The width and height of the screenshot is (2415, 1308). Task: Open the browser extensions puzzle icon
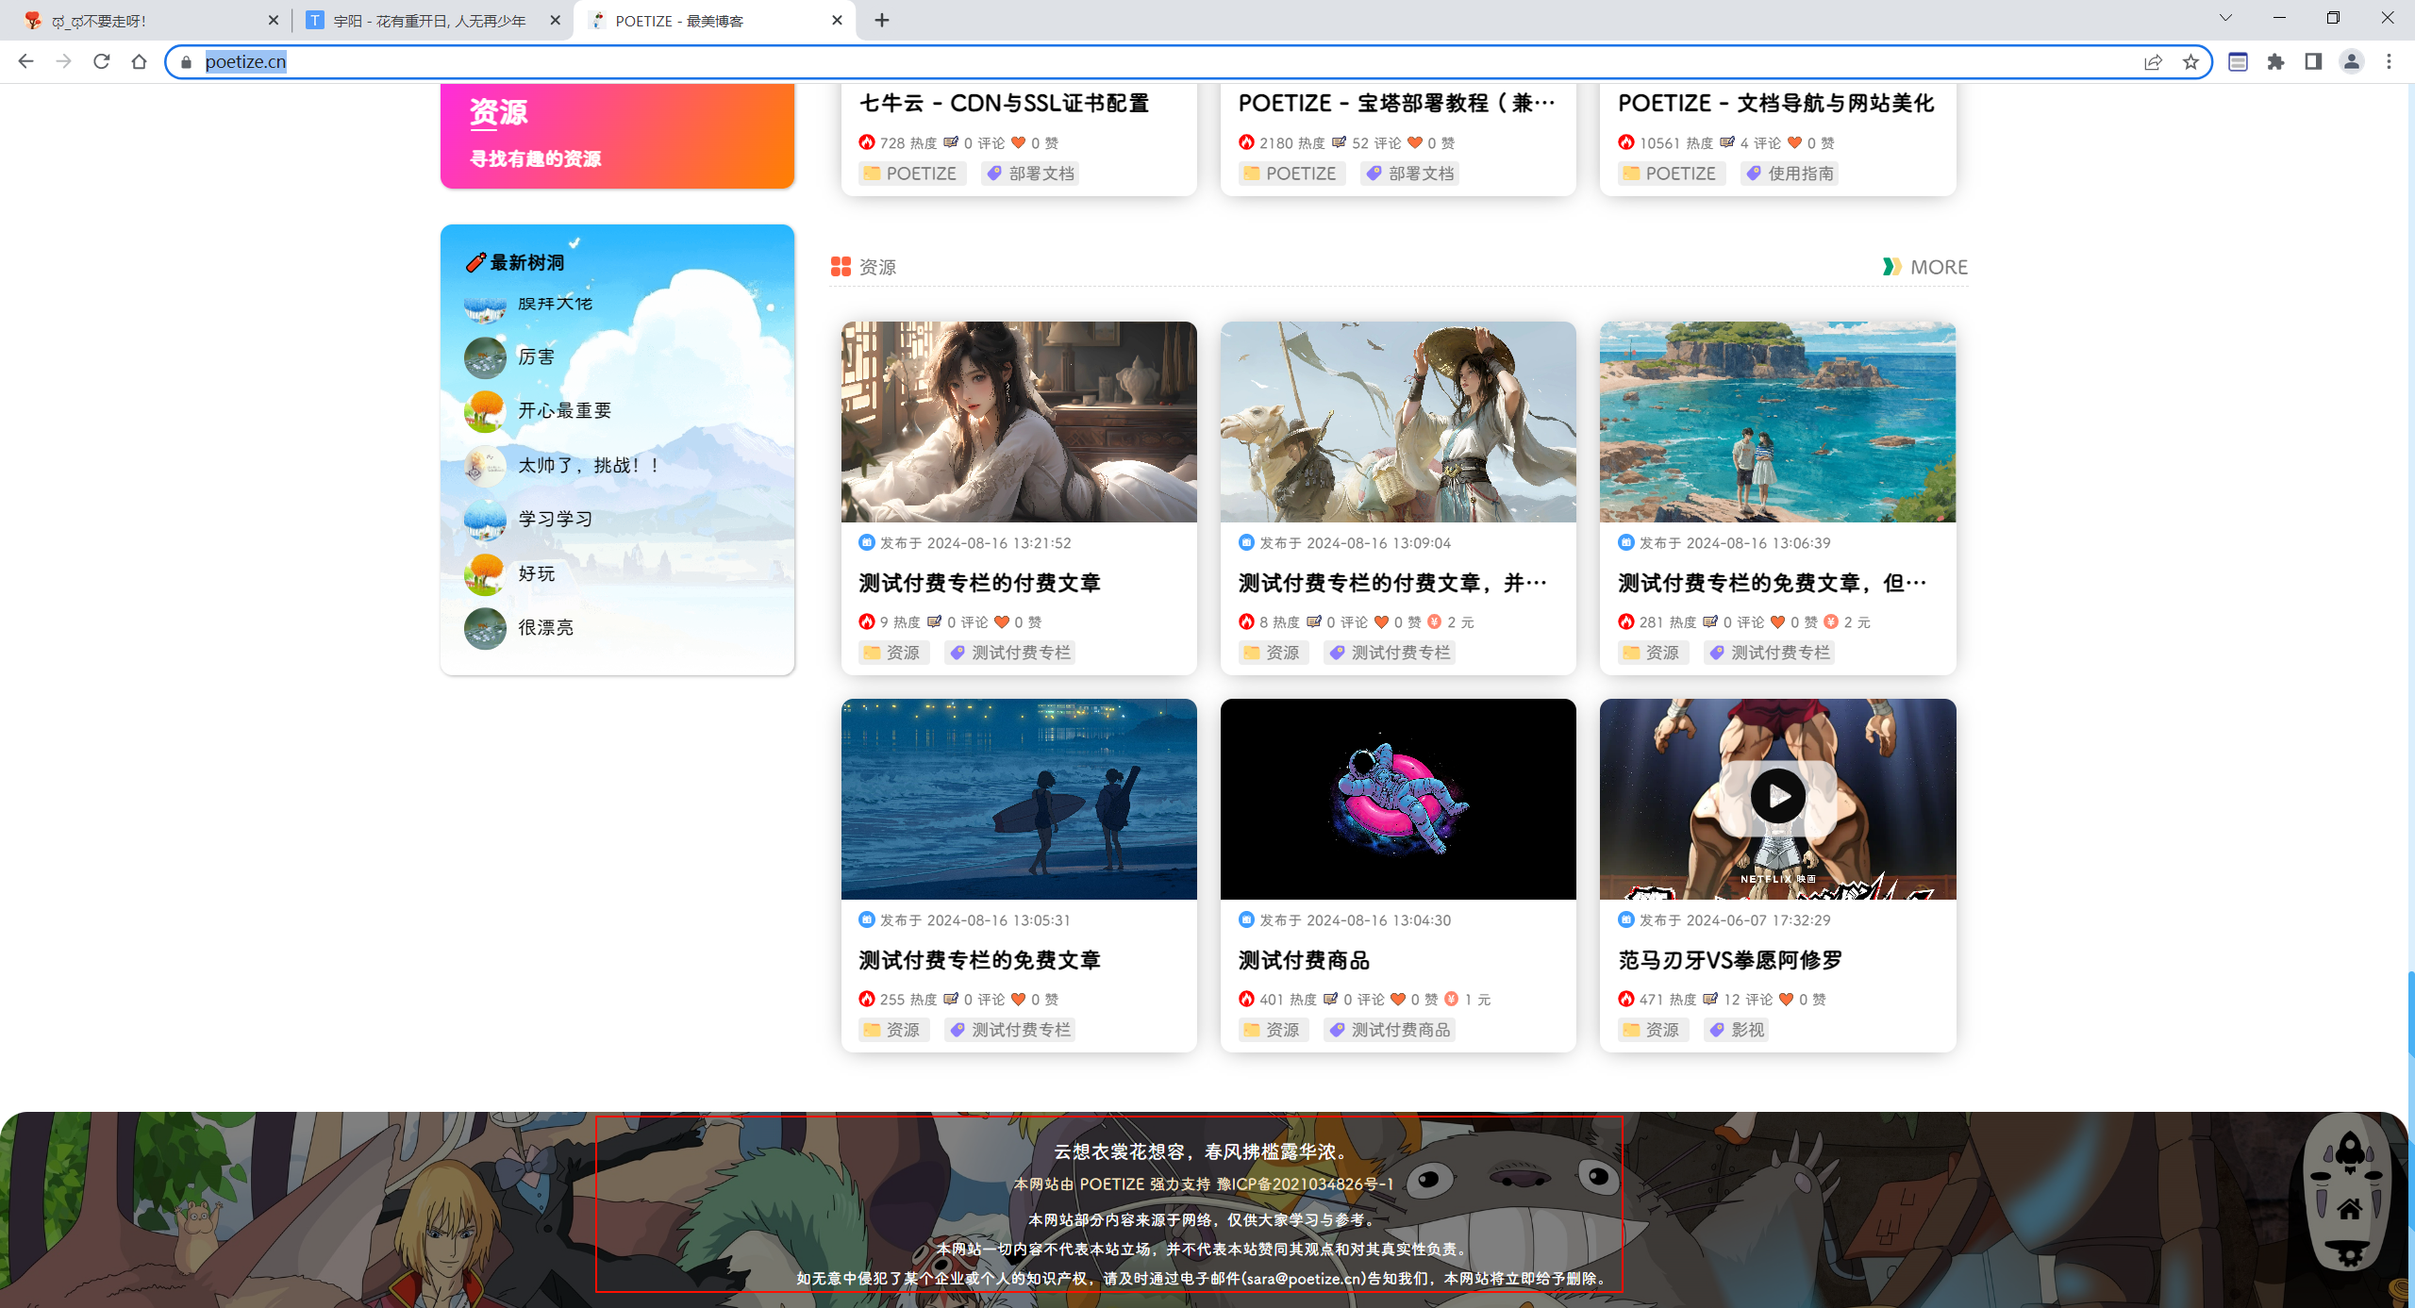[x=2276, y=62]
